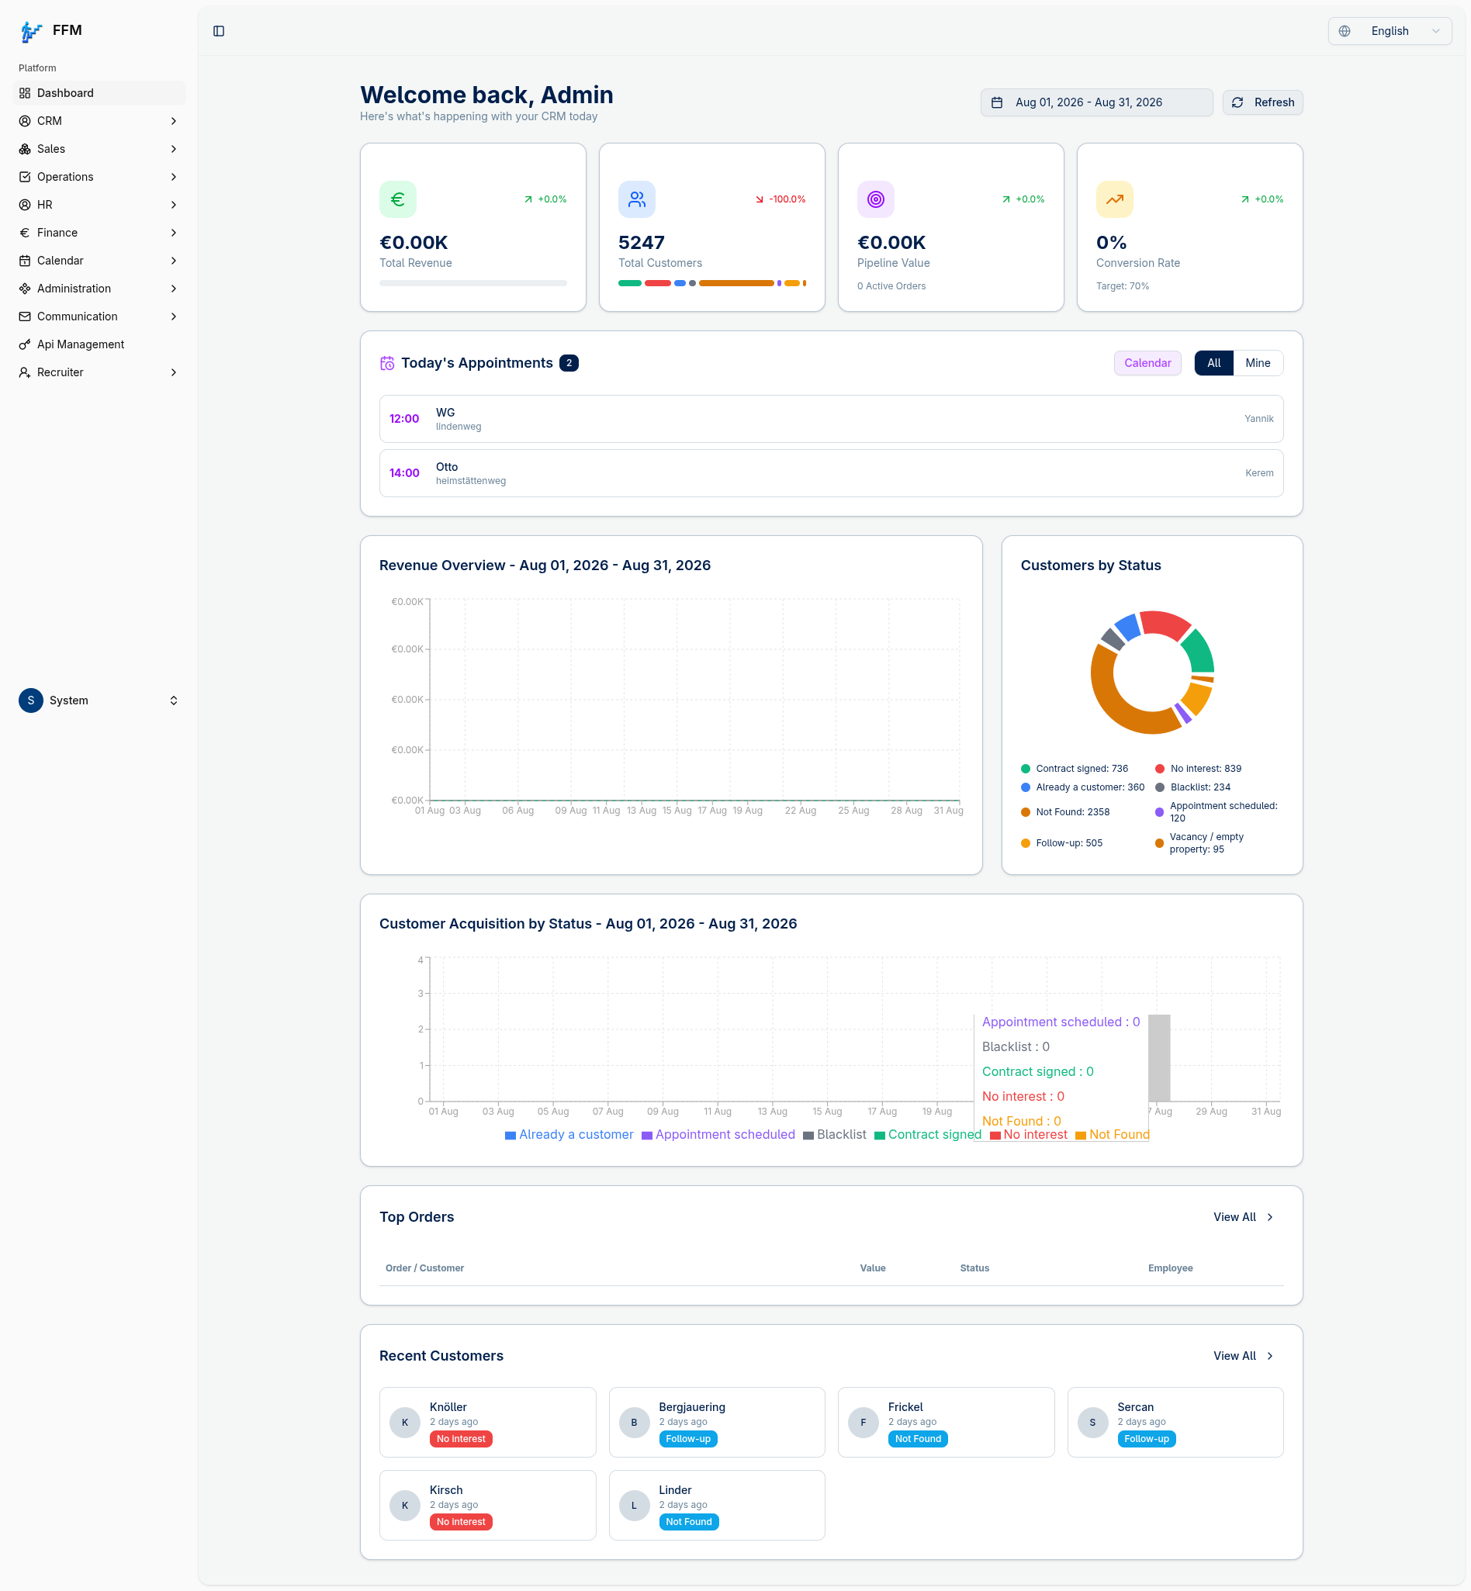Expand the Finance menu item
The image size is (1471, 1591).
[99, 233]
